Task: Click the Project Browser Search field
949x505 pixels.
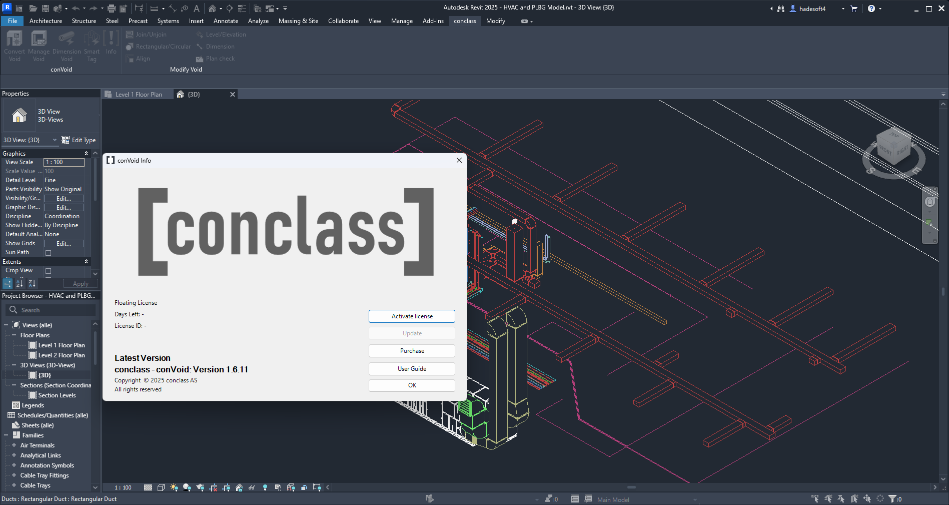Action: (x=51, y=310)
